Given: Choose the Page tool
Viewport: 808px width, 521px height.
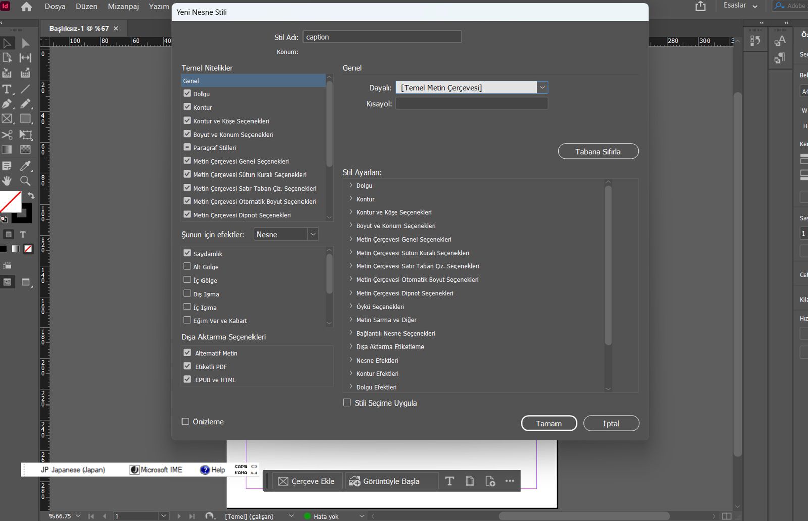Looking at the screenshot, I should click(x=7, y=58).
